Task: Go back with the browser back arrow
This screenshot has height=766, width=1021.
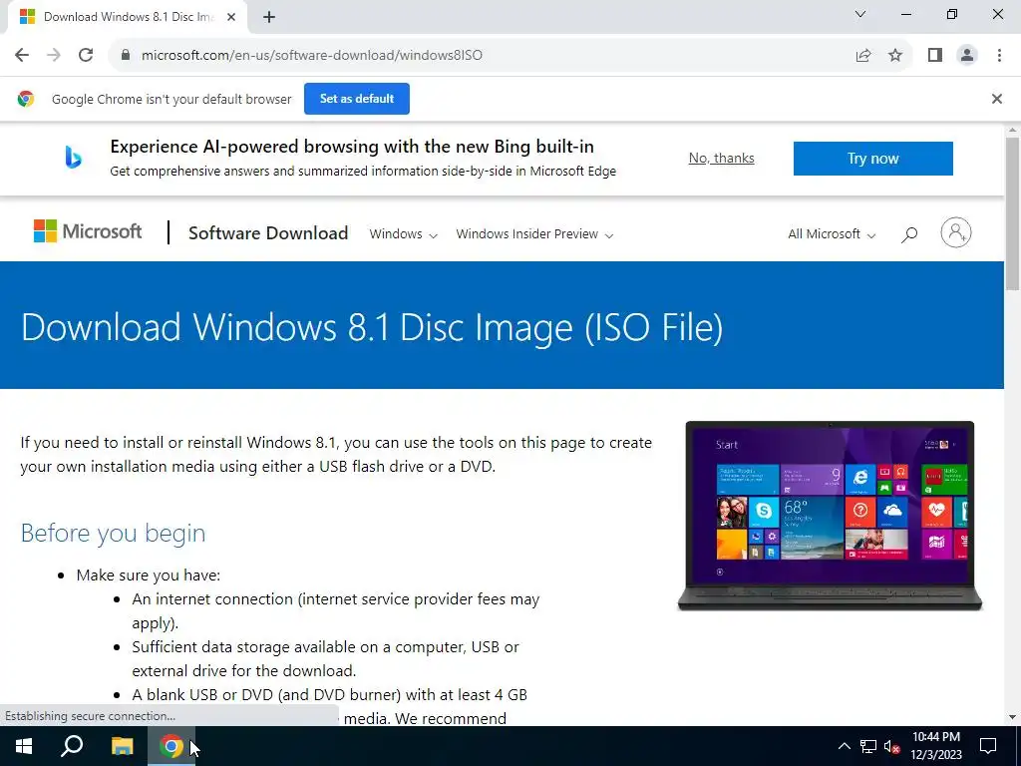Action: tap(22, 55)
